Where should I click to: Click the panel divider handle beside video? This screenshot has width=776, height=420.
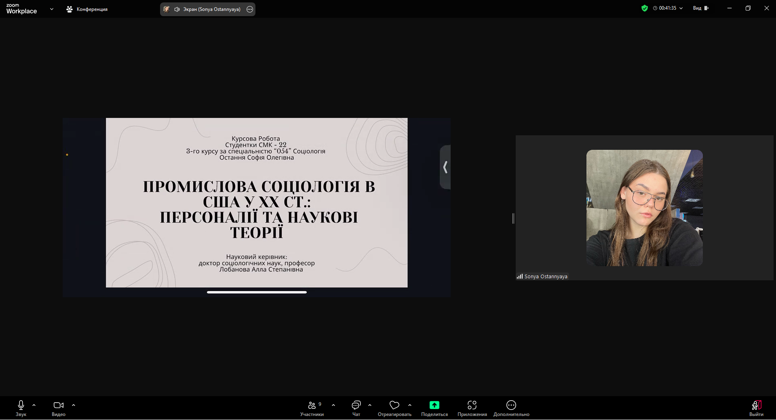(513, 218)
